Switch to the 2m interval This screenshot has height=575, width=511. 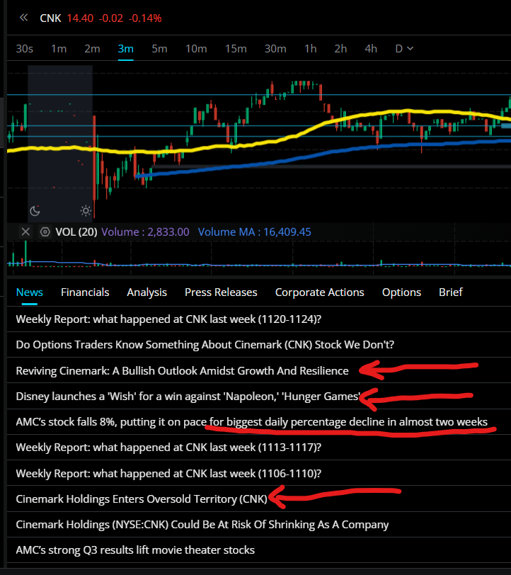(x=93, y=48)
